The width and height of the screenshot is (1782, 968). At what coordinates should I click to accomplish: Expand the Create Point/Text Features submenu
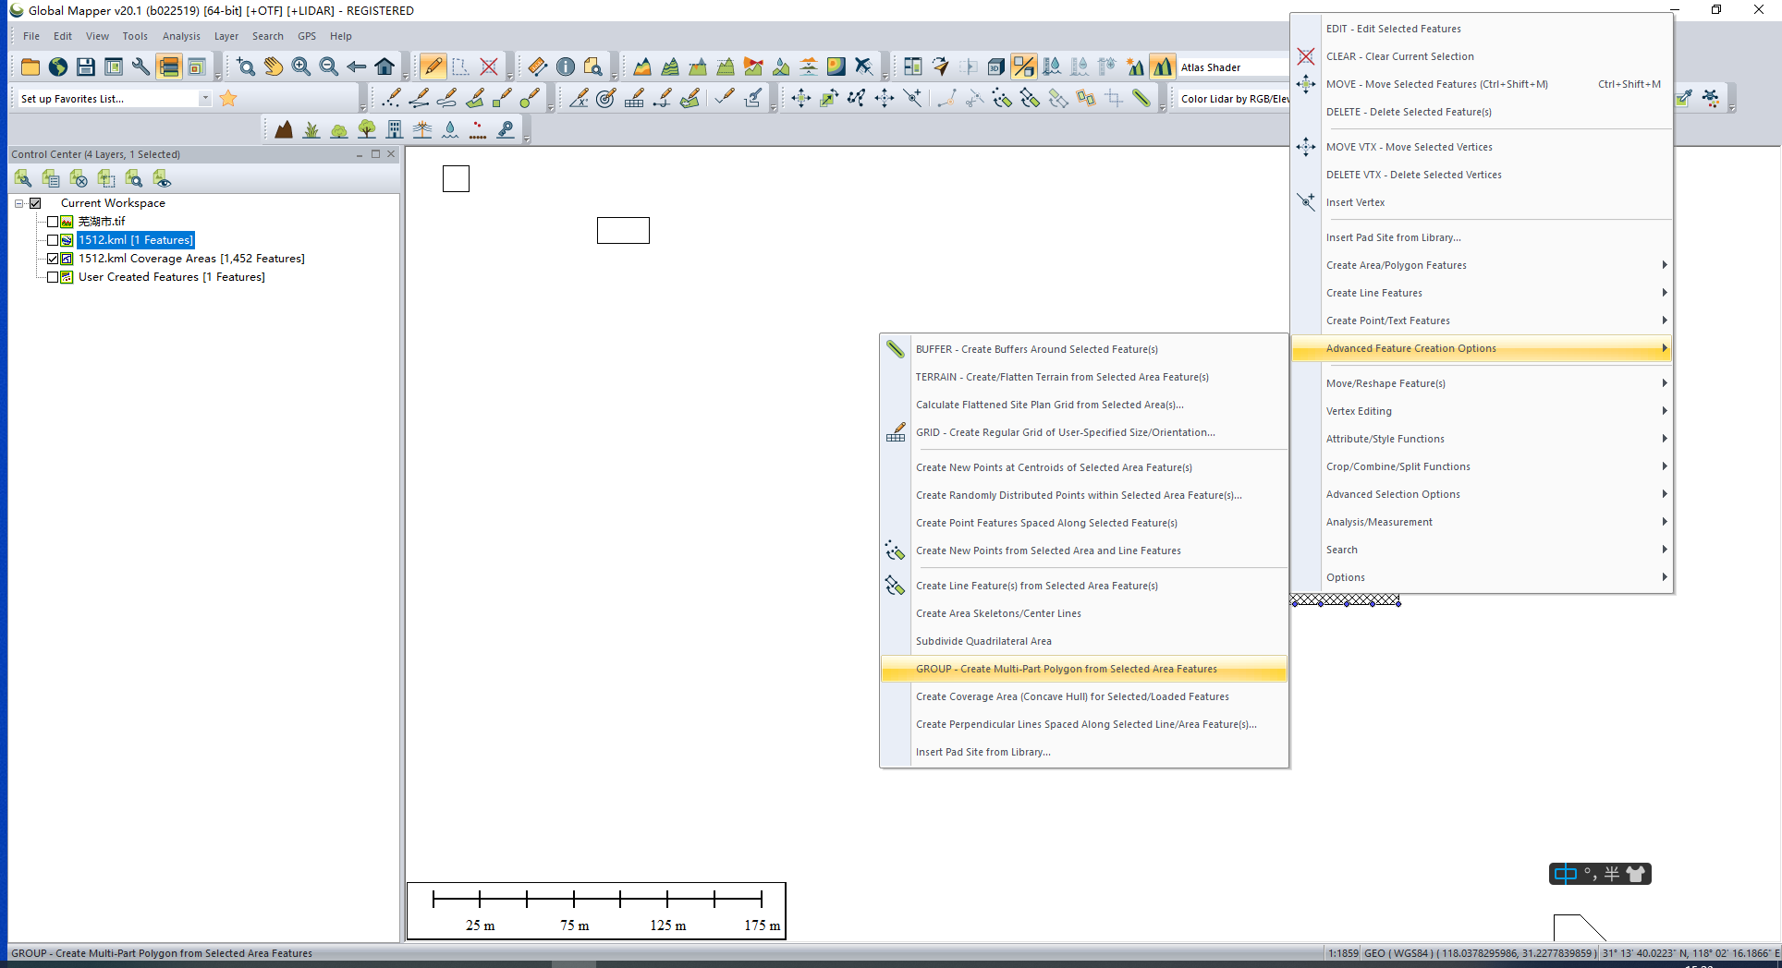(x=1483, y=321)
